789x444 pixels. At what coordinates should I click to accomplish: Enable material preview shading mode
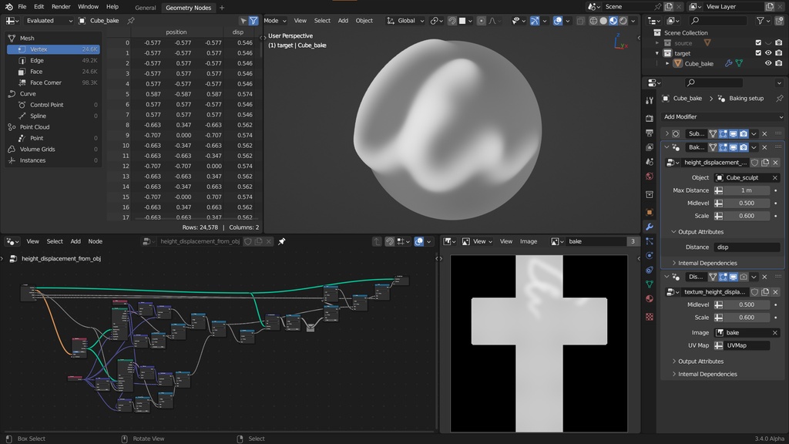[613, 21]
